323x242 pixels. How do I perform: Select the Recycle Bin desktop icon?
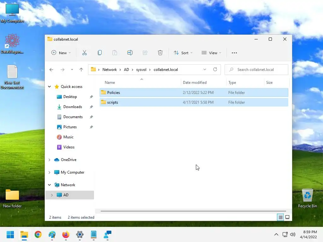pos(307,199)
